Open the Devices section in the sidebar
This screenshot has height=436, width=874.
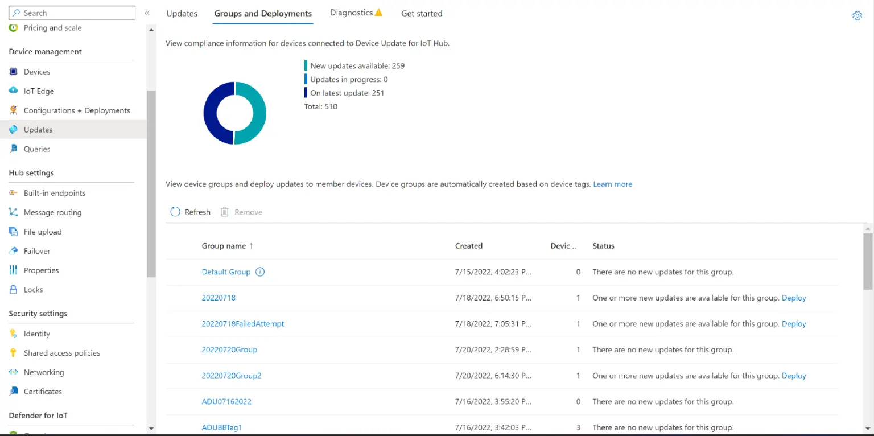(36, 71)
